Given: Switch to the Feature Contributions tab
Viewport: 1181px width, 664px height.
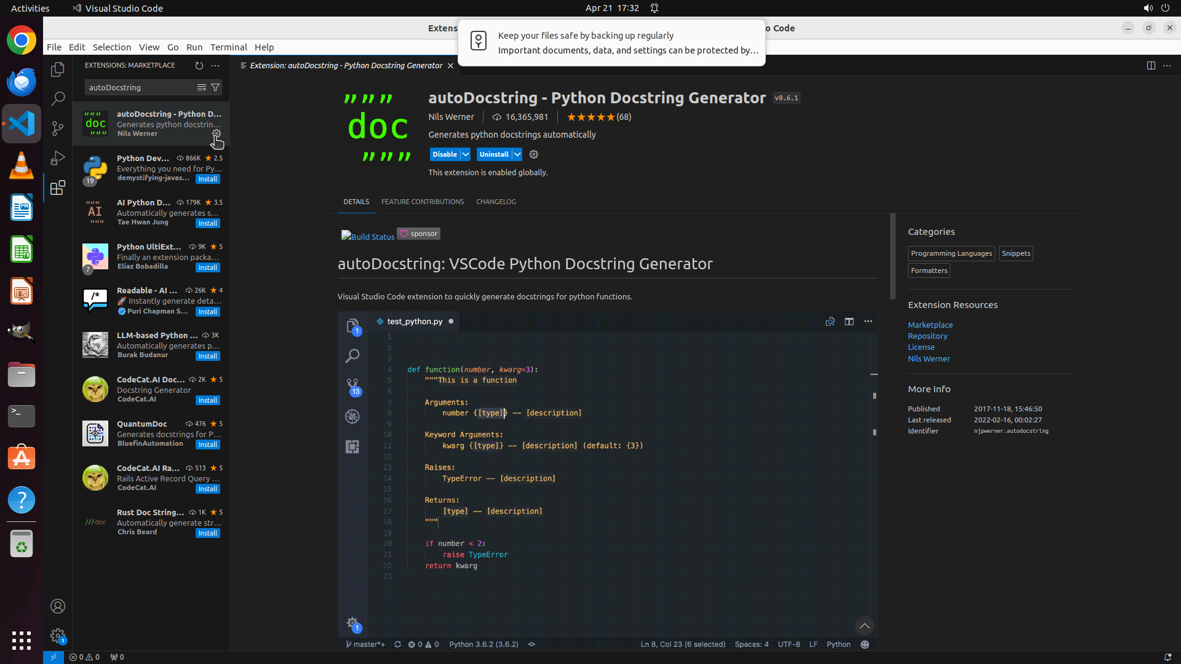Looking at the screenshot, I should point(422,202).
